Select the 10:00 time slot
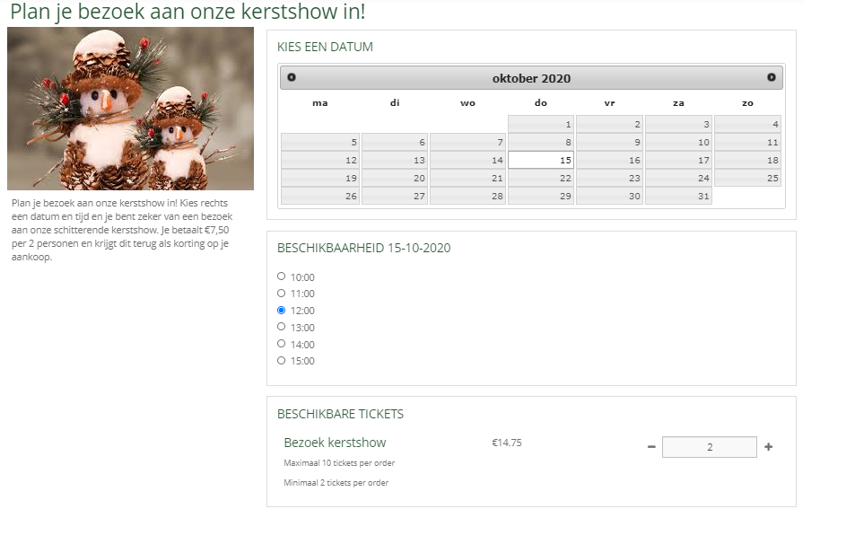 tap(282, 276)
